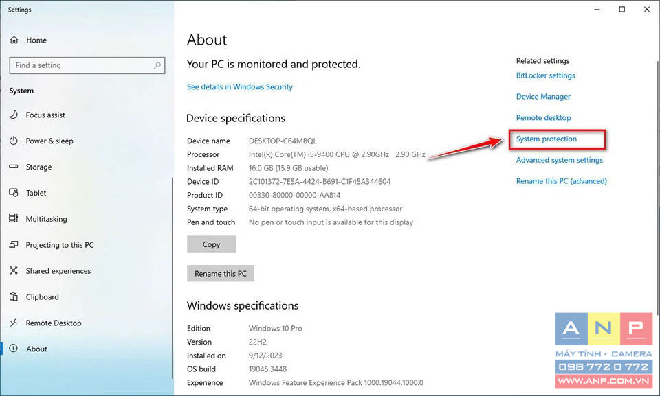Click the Related settings heading
The width and height of the screenshot is (660, 396).
(542, 61)
